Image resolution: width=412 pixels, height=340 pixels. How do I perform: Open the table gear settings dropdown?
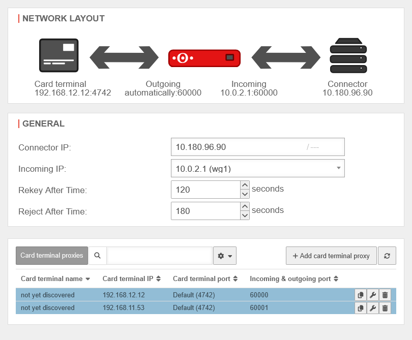(x=225, y=256)
